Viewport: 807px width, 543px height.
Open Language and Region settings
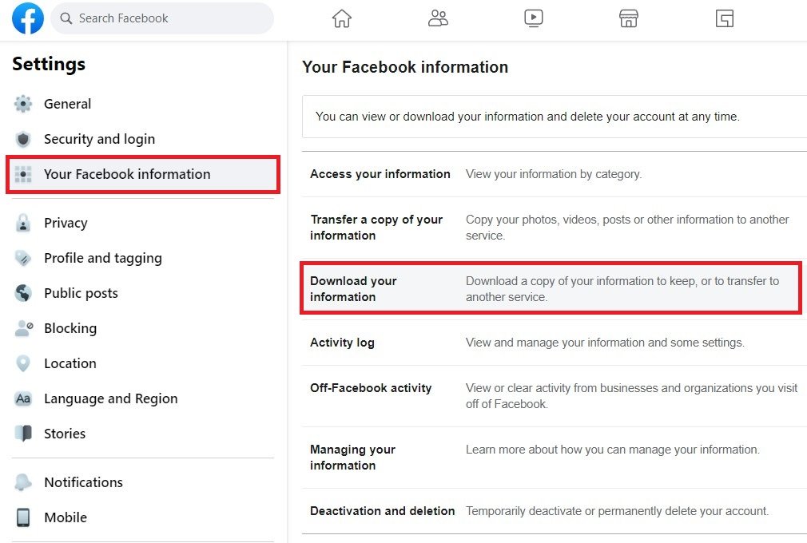110,398
